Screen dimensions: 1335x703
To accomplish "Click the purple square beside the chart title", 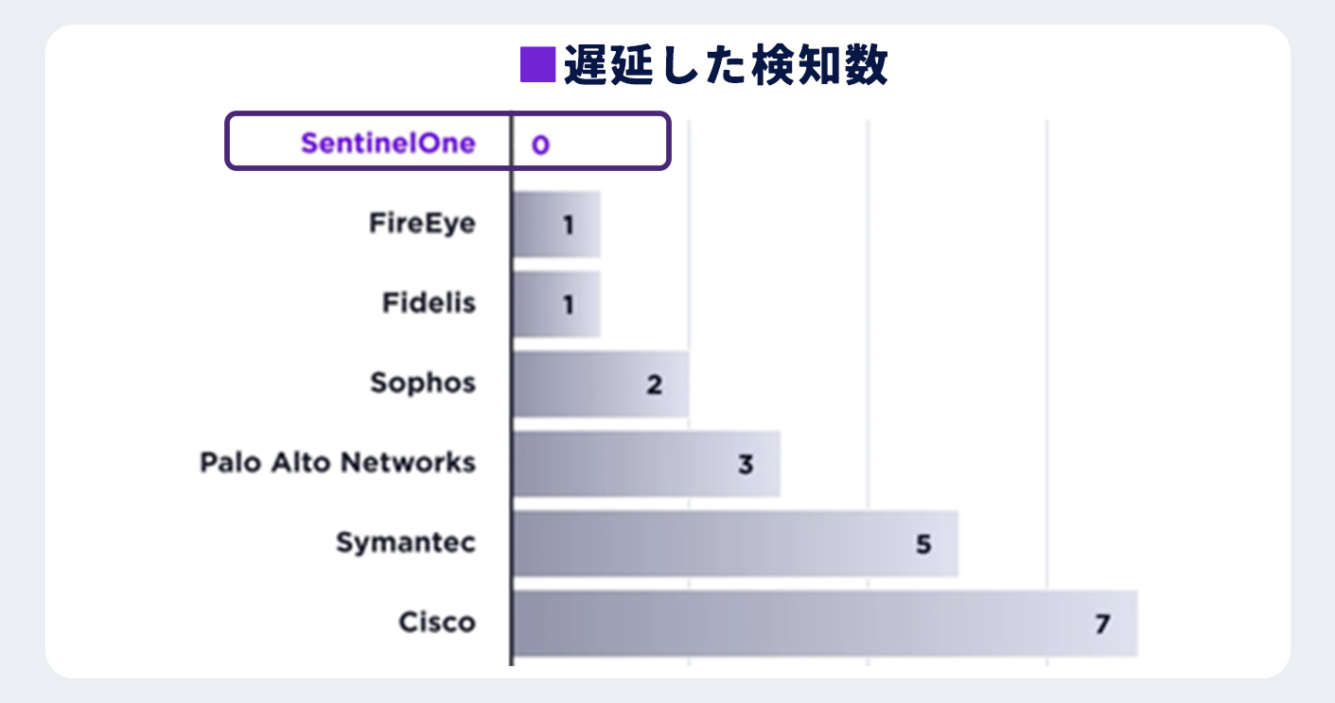I will (x=537, y=66).
